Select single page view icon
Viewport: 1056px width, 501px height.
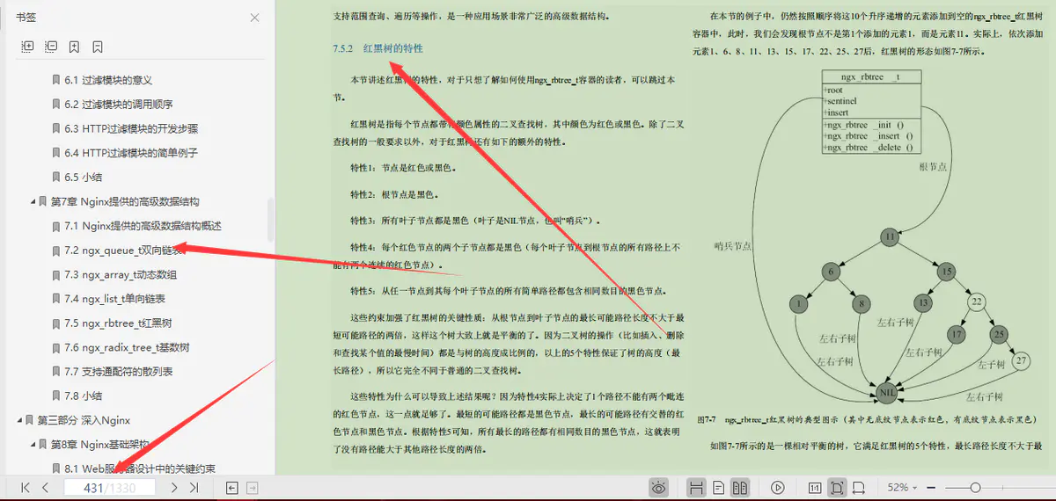click(719, 487)
